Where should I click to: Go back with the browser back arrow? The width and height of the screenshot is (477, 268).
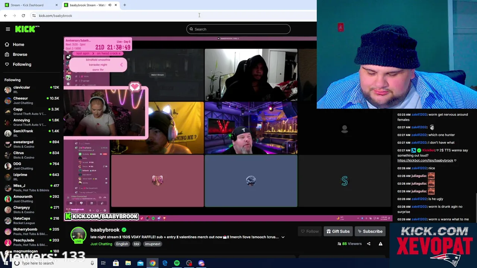tap(5, 16)
